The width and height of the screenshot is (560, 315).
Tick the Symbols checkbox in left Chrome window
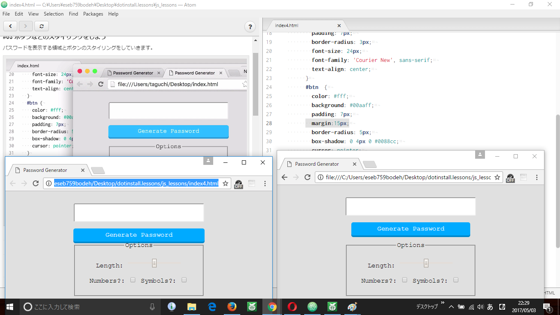click(x=184, y=280)
